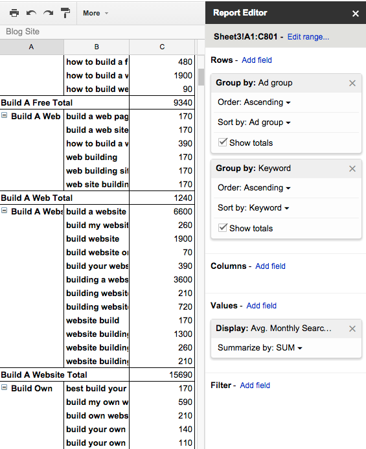Click the cell with value 9340

162,102
